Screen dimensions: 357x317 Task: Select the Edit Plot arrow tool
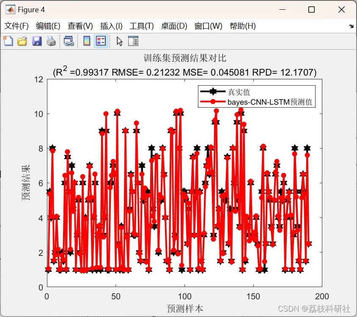tap(119, 41)
